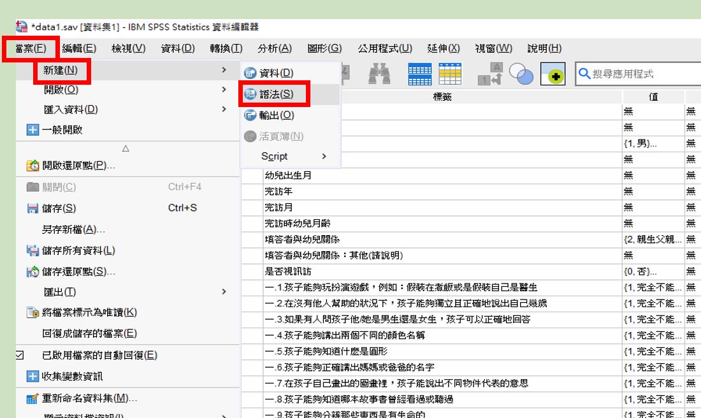Click the 搜尋應用程式 search field
Viewport: 701px width, 418px height.
tap(637, 74)
